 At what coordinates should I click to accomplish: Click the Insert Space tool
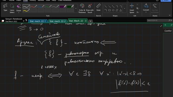132,8
